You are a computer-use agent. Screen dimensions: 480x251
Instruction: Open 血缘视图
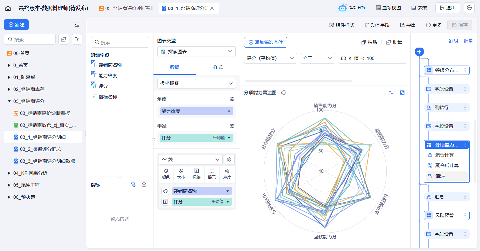pos(388,8)
